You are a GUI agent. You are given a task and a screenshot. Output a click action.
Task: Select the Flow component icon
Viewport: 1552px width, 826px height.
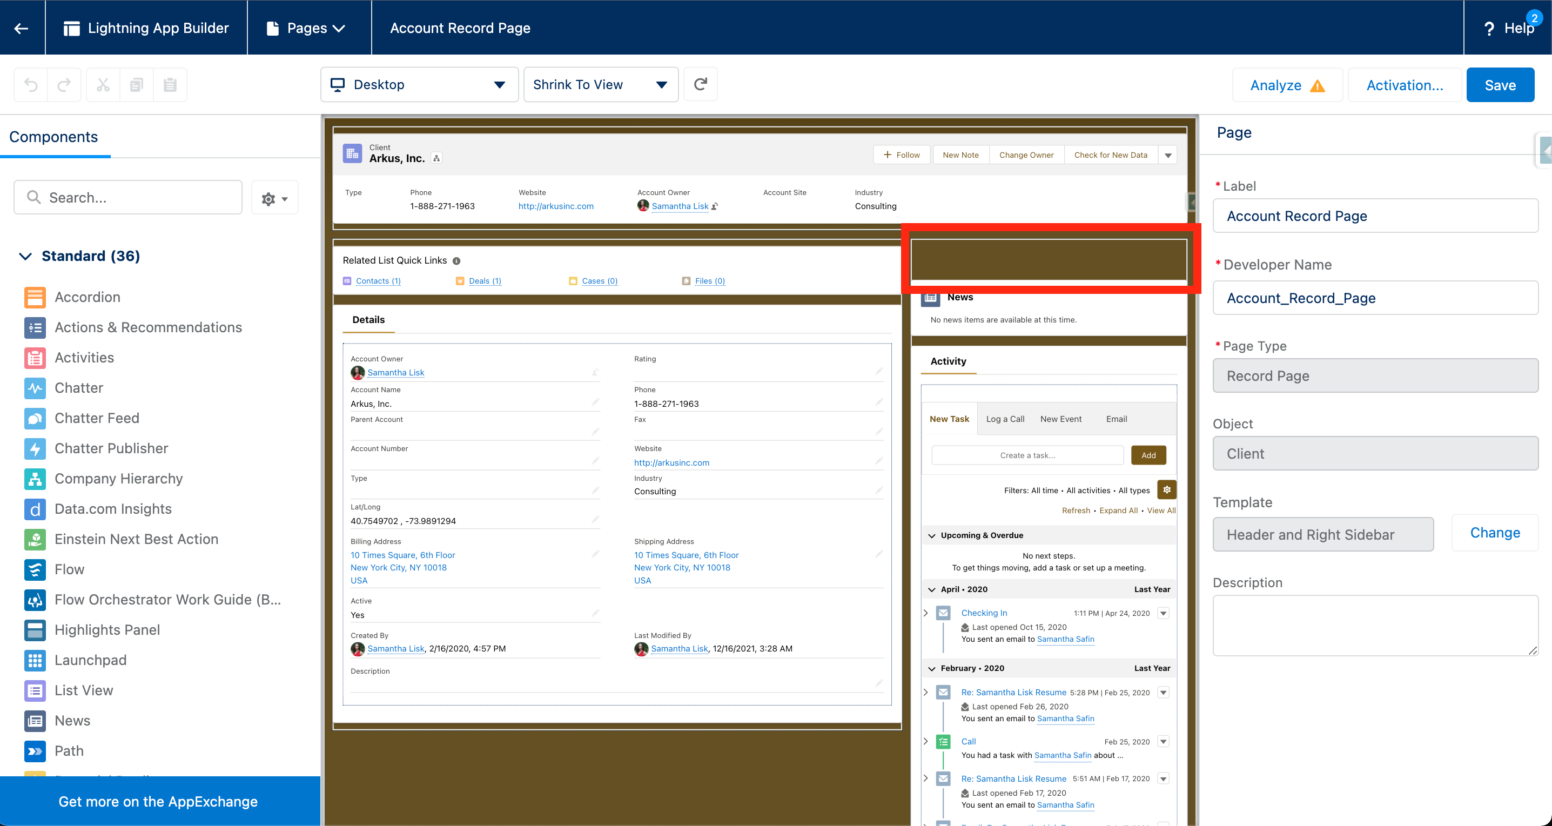[x=35, y=569]
